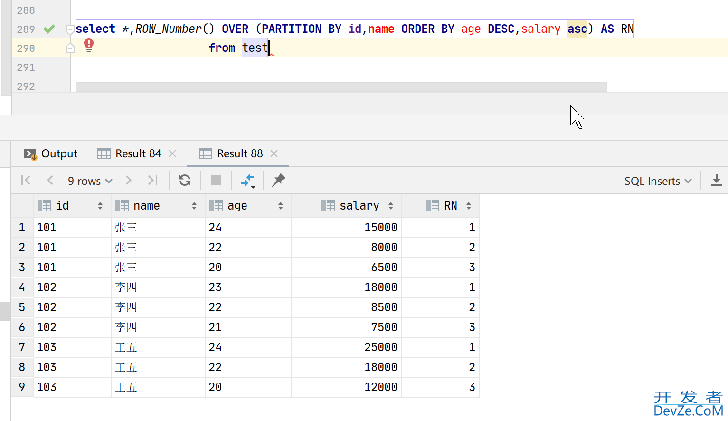Click the name cell 张三 in row 1
This screenshot has width=728, height=421.
(158, 228)
